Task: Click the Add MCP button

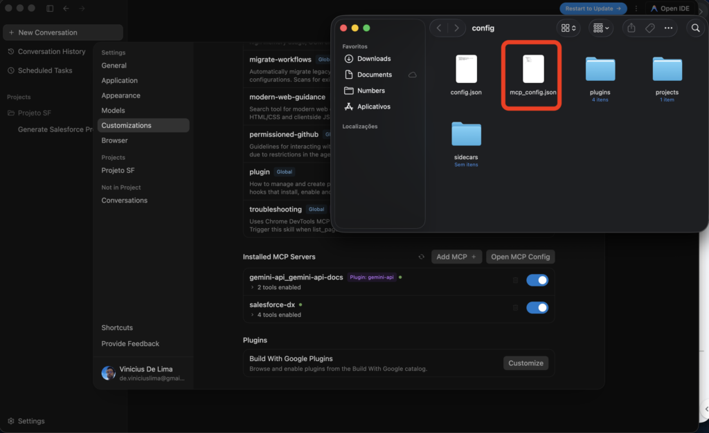Action: point(456,257)
